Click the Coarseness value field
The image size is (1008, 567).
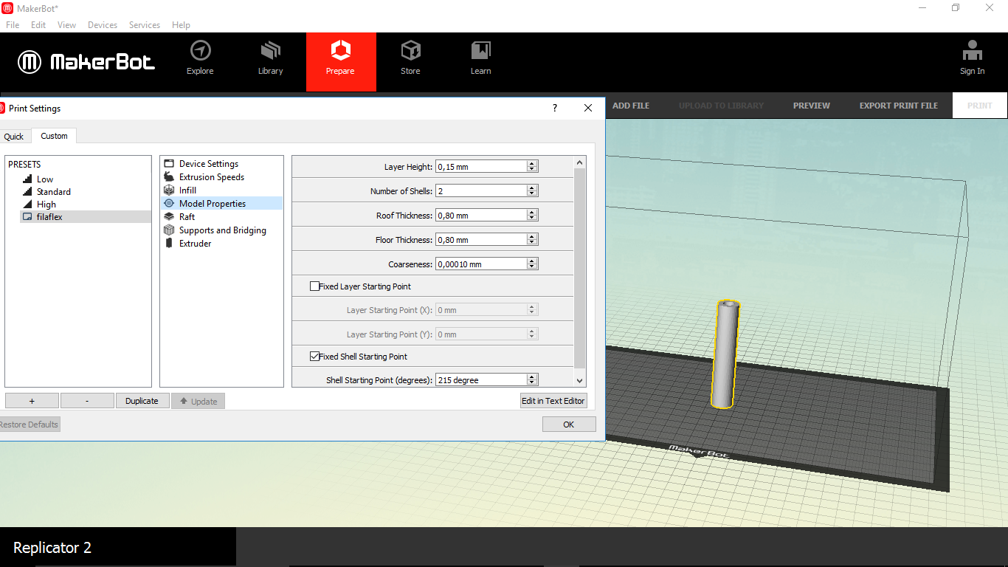point(481,264)
